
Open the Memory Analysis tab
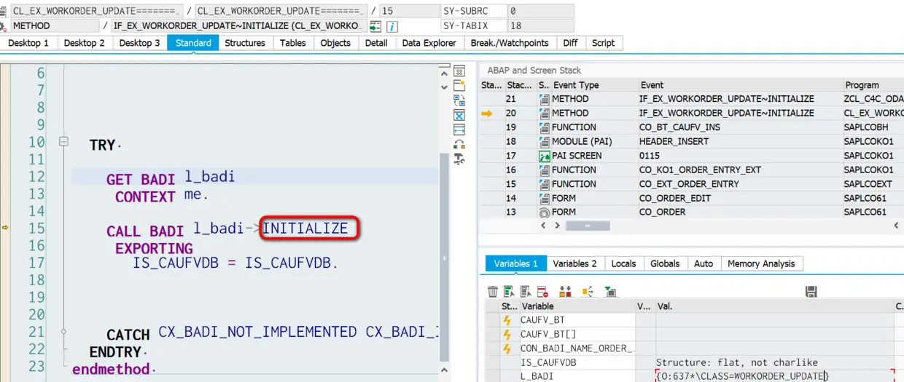point(761,263)
